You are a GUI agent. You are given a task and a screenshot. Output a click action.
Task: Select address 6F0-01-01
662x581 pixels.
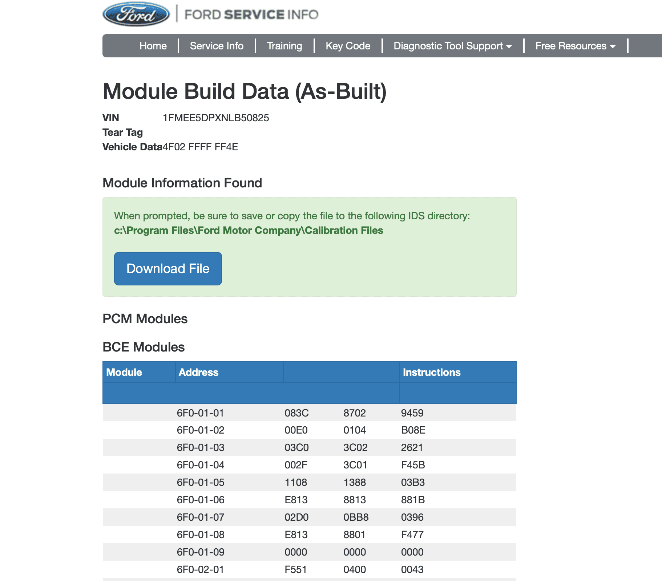point(201,413)
